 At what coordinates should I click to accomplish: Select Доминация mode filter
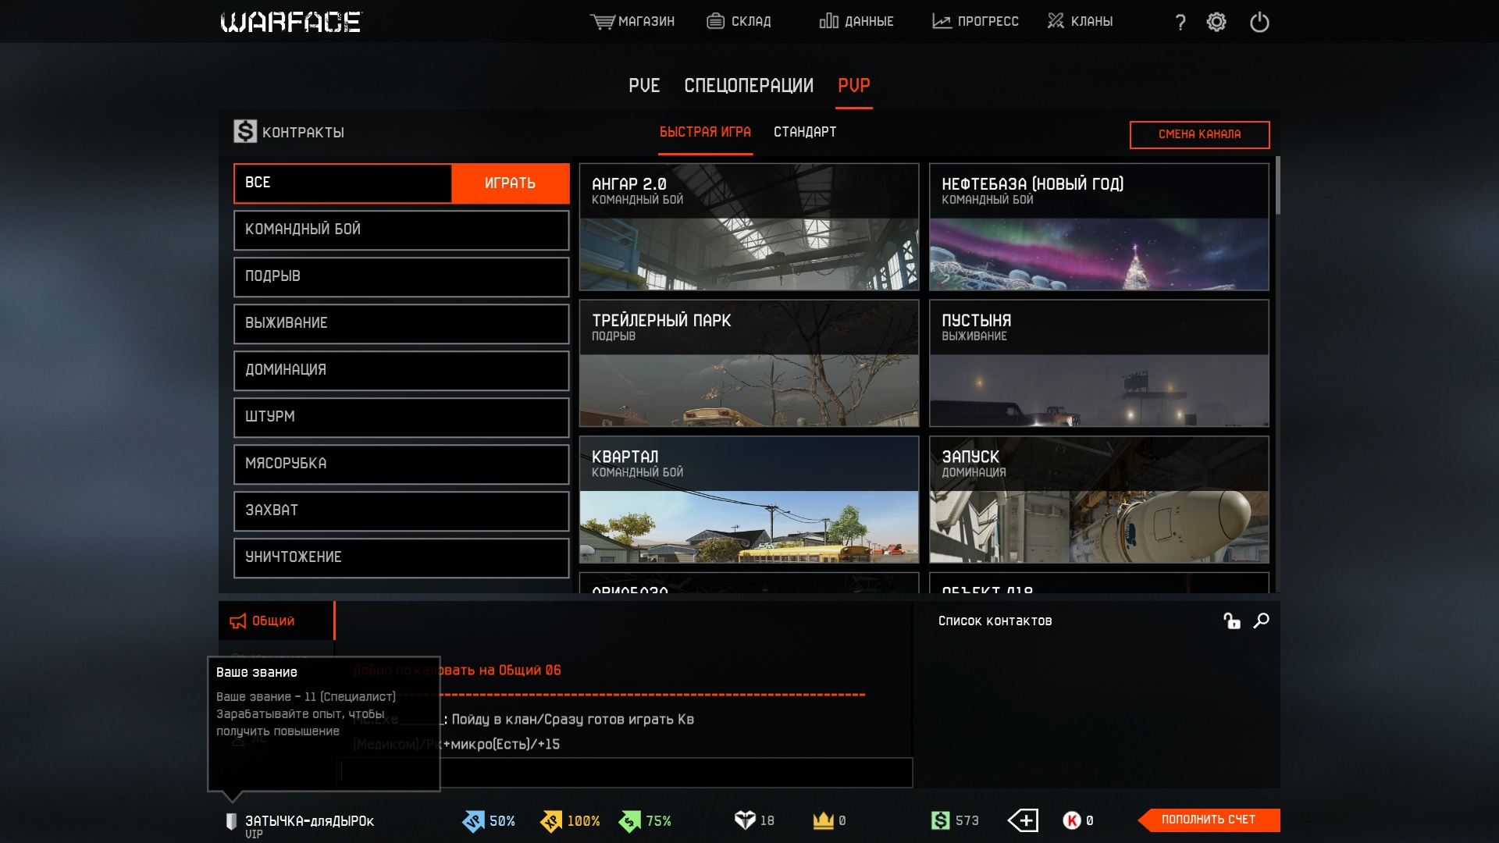pos(401,370)
